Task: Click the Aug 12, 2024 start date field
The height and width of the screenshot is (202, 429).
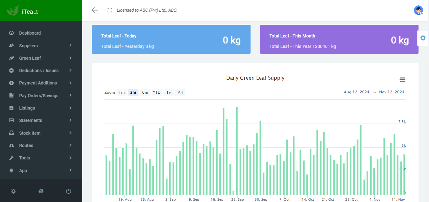Action: click(357, 92)
